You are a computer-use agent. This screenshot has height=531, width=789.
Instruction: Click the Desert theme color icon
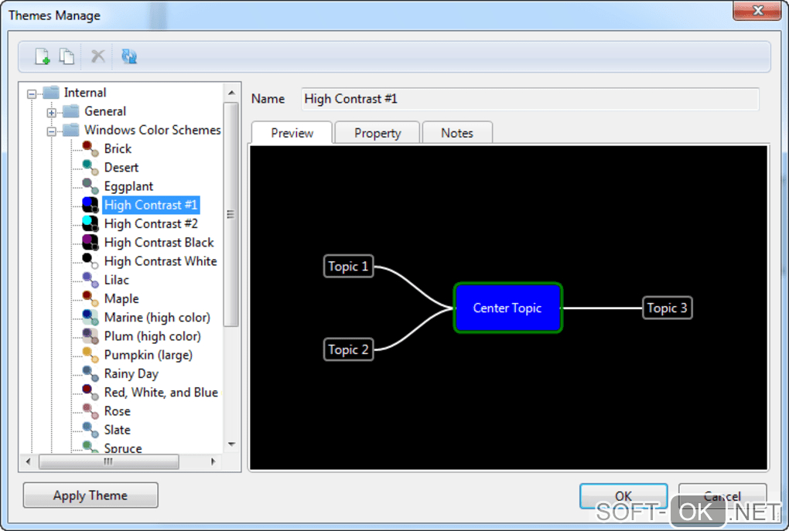[91, 168]
